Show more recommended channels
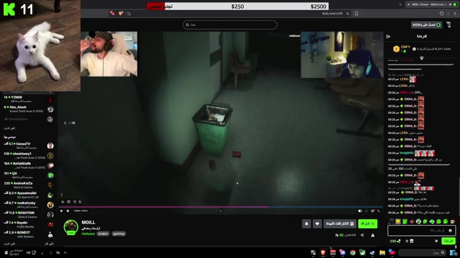The image size is (460, 258). 10,244
